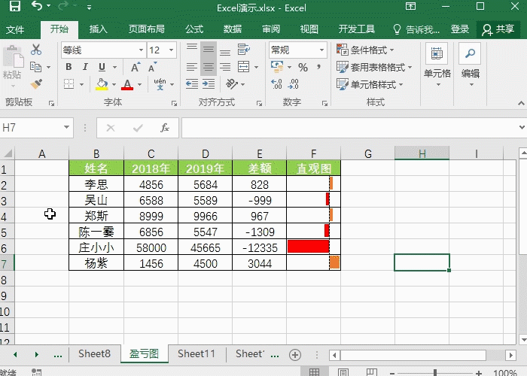Switch to Page Layout view in status bar

(343, 372)
